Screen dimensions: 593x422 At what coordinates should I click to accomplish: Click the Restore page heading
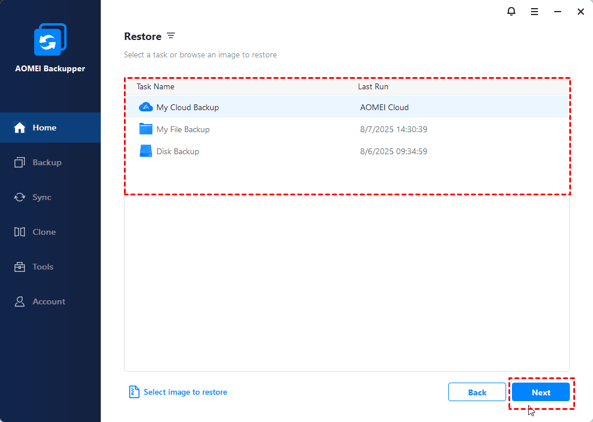142,37
